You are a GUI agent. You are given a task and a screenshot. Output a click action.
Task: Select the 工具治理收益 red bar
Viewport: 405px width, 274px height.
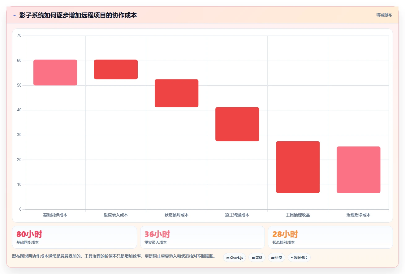click(298, 167)
